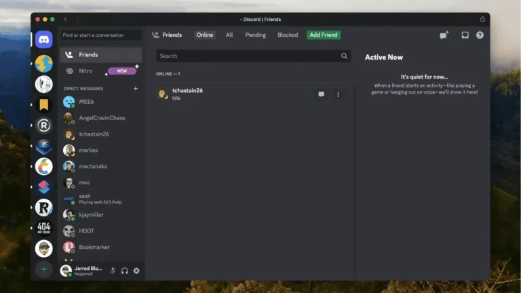Image resolution: width=521 pixels, height=293 pixels.
Task: Open the rainbow C server icon
Action: [x=44, y=166]
